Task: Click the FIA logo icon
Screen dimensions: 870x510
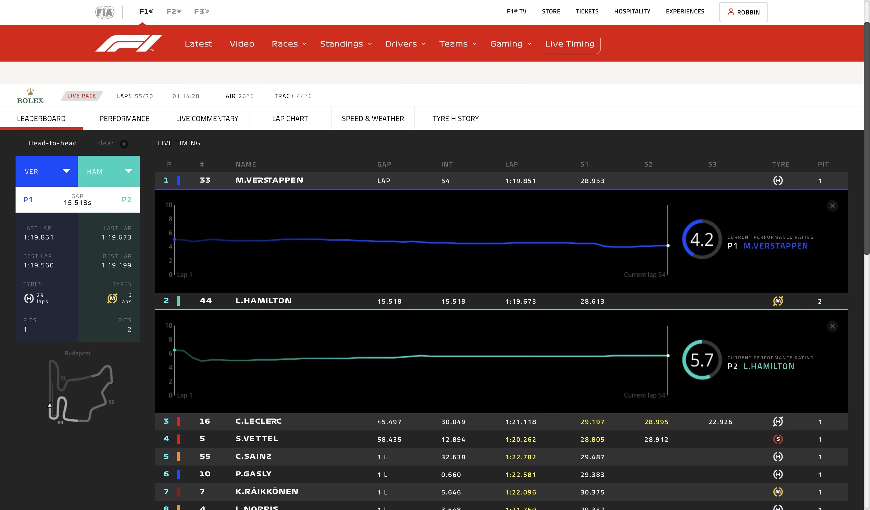Action: coord(105,12)
